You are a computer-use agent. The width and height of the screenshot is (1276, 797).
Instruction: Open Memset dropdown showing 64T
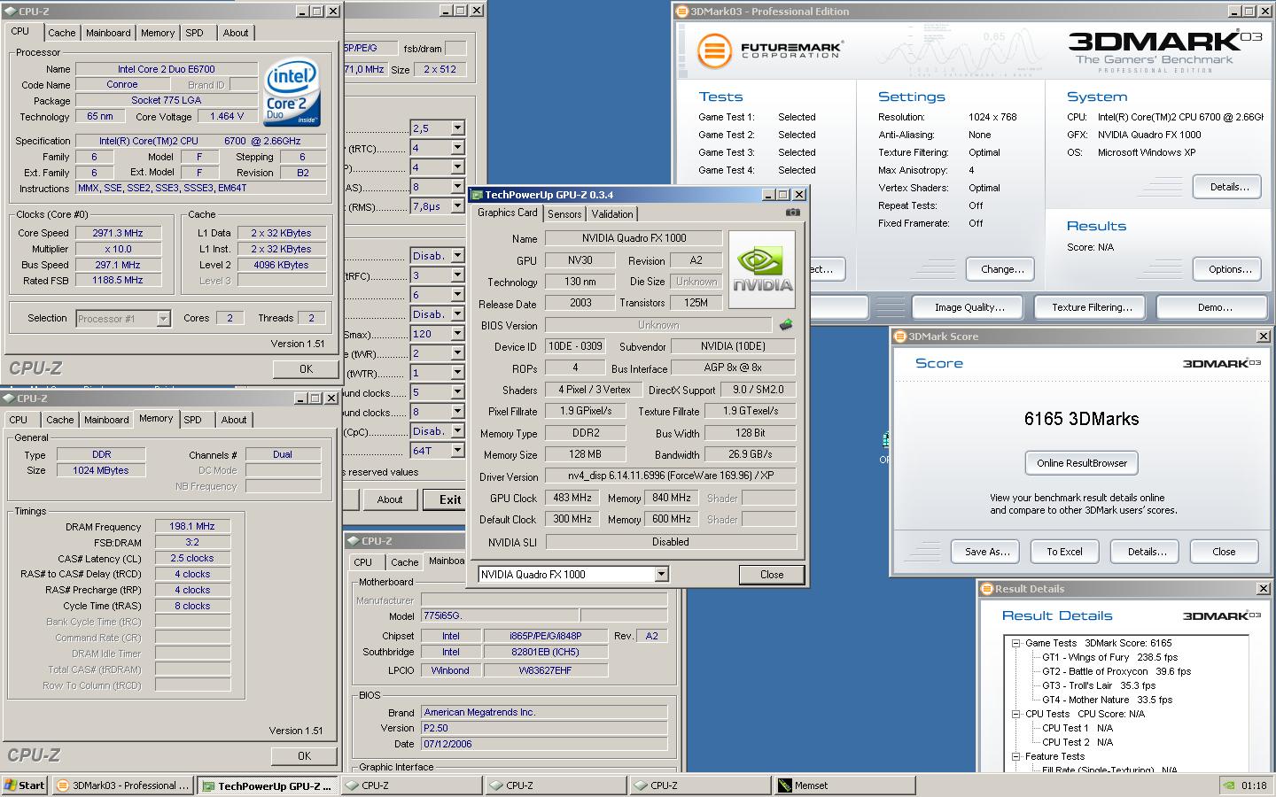pyautogui.click(x=457, y=451)
